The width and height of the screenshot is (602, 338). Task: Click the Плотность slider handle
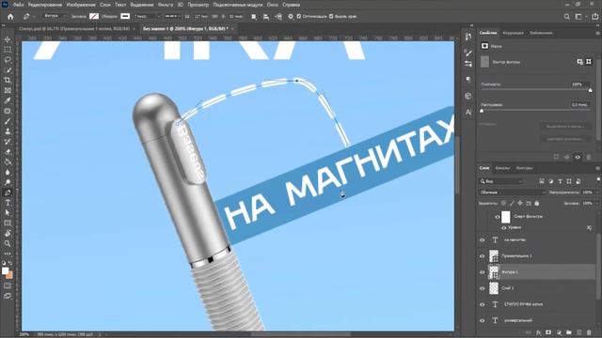click(x=591, y=90)
